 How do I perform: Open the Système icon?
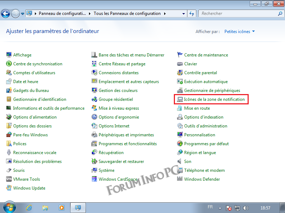point(94,170)
